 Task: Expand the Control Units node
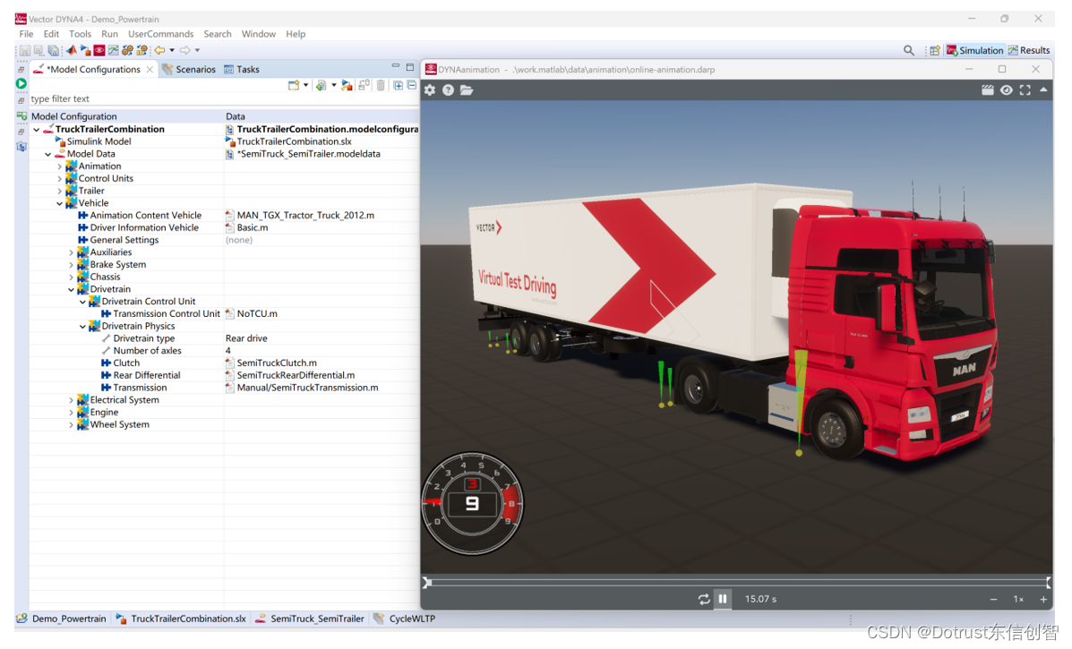[x=59, y=178]
